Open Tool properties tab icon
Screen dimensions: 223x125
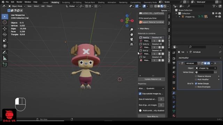(174, 53)
